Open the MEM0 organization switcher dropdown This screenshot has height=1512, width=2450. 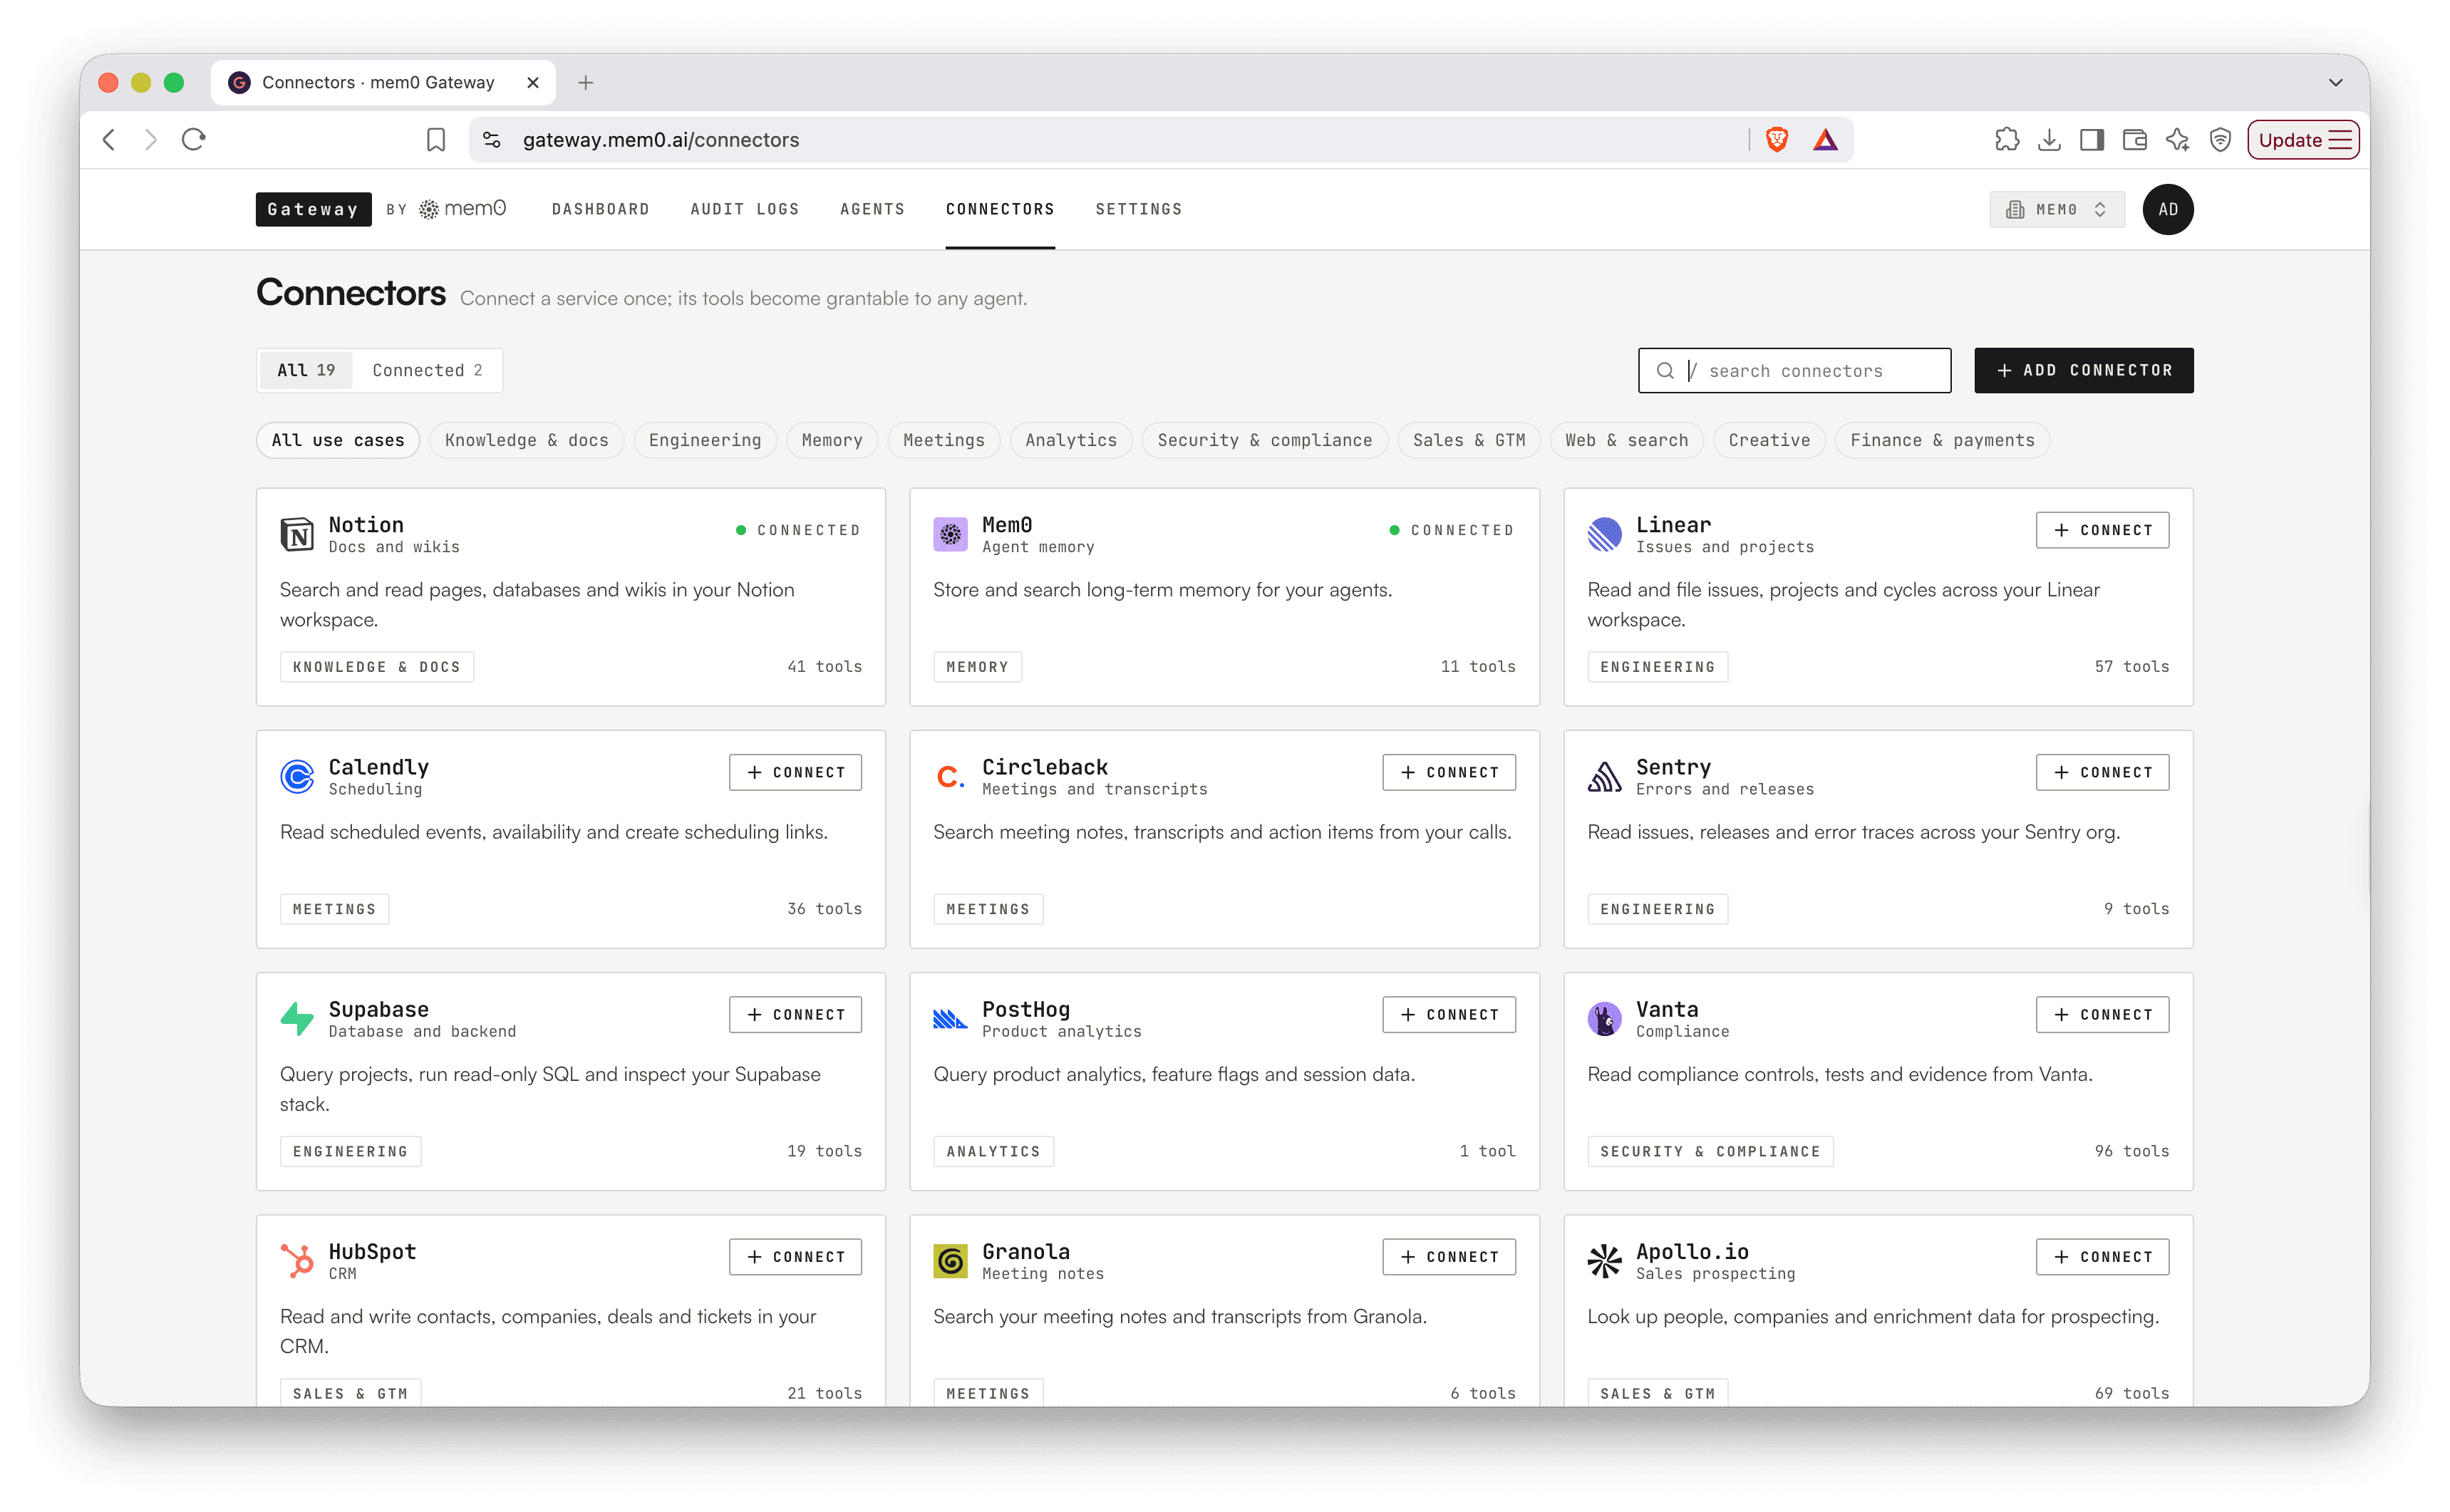click(x=2056, y=209)
